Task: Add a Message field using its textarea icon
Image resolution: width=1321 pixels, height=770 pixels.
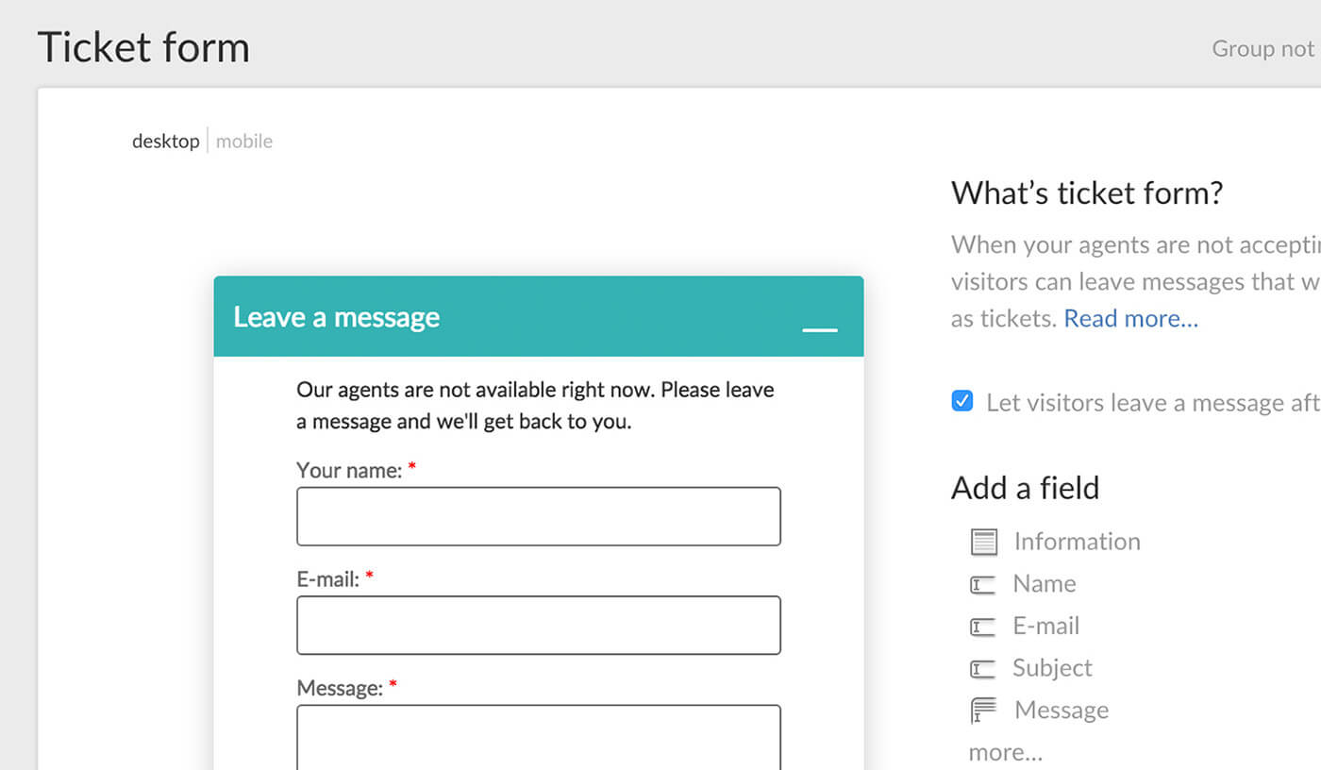Action: (x=984, y=710)
